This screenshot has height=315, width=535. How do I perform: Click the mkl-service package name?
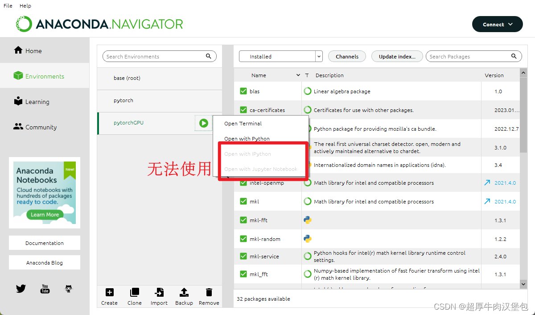click(x=264, y=257)
